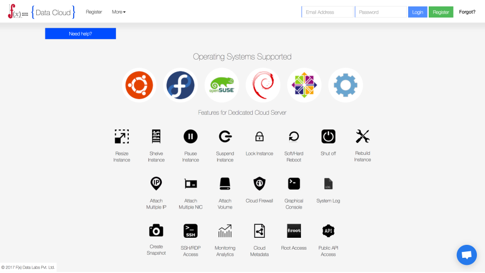Click the Lock Instance padlock icon
This screenshot has height=273, width=485.
tap(259, 136)
